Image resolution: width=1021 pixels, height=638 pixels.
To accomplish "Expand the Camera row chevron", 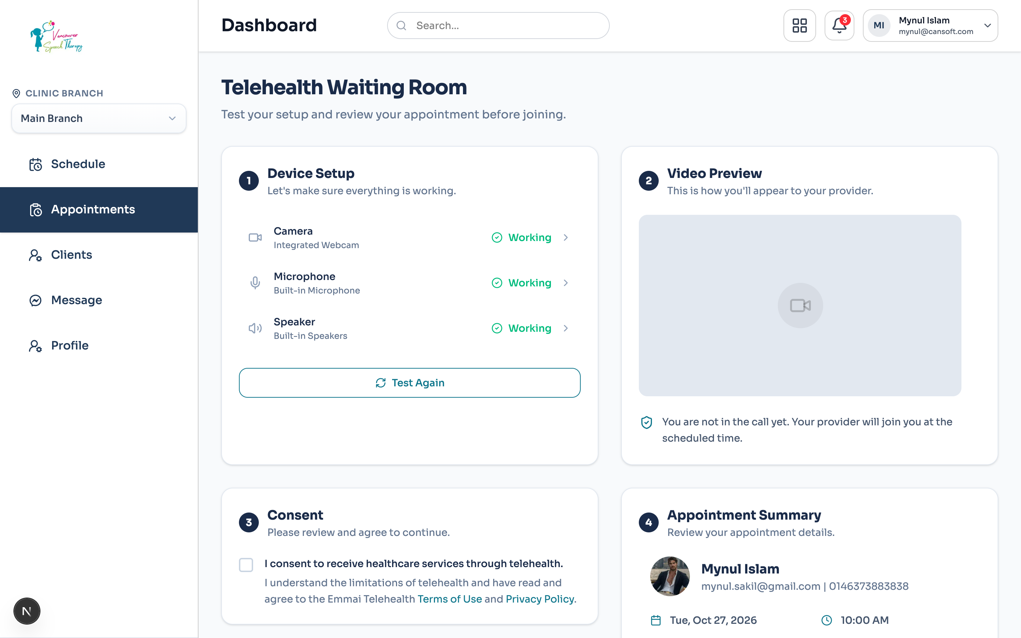I will pos(566,237).
